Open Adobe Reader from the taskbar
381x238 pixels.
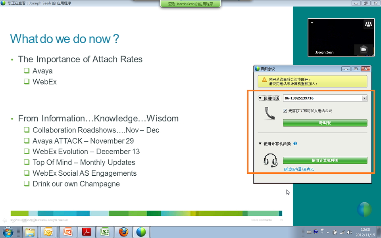[x=87, y=232]
